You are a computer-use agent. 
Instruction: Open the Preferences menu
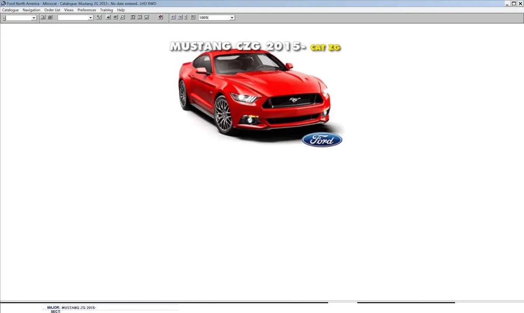tap(87, 10)
